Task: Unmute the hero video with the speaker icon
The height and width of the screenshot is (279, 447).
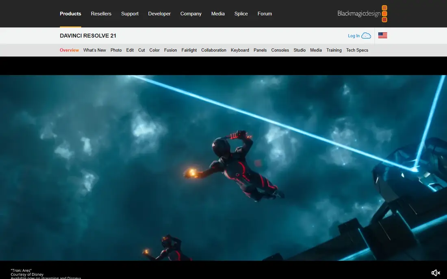Action: click(x=436, y=273)
